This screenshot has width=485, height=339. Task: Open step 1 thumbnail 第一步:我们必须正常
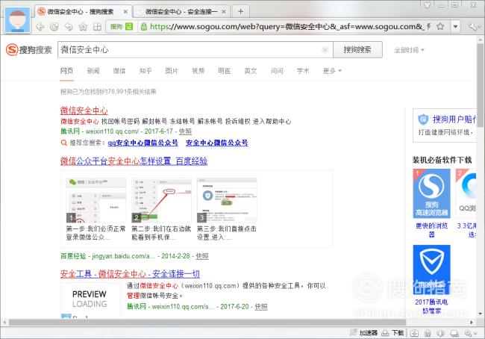(x=96, y=200)
